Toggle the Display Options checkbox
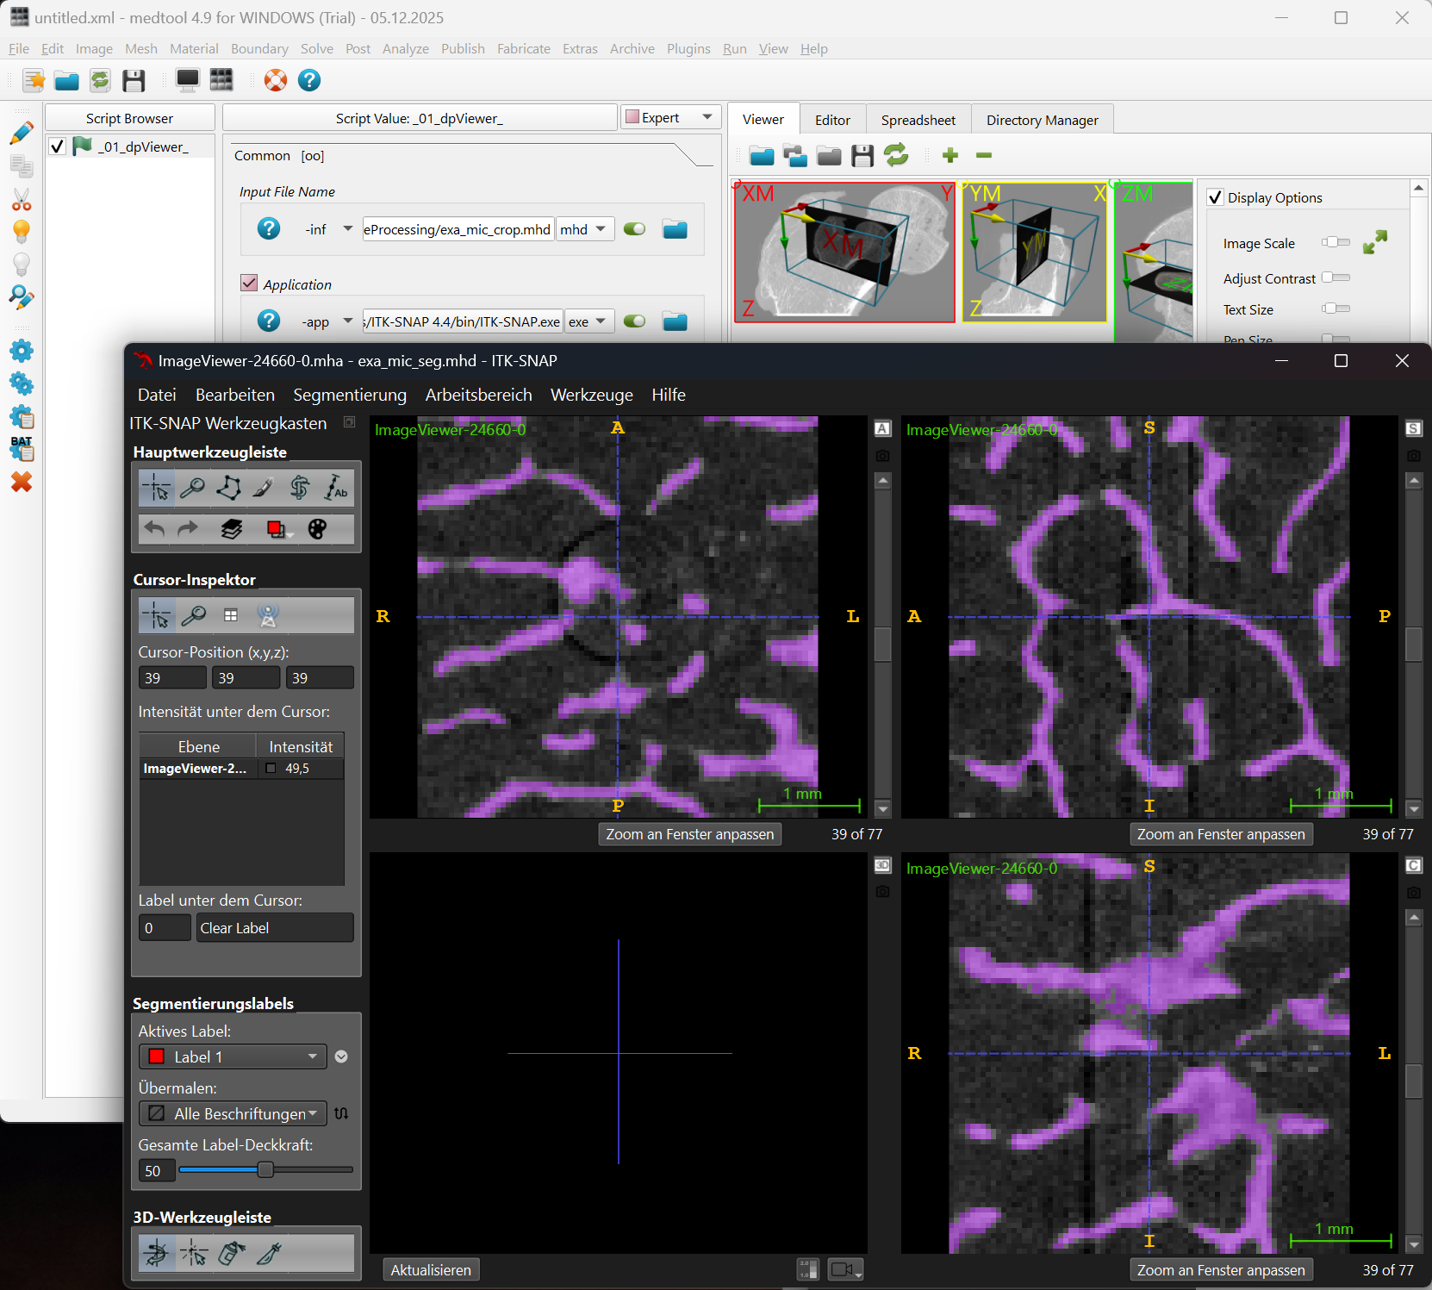 (x=1215, y=197)
